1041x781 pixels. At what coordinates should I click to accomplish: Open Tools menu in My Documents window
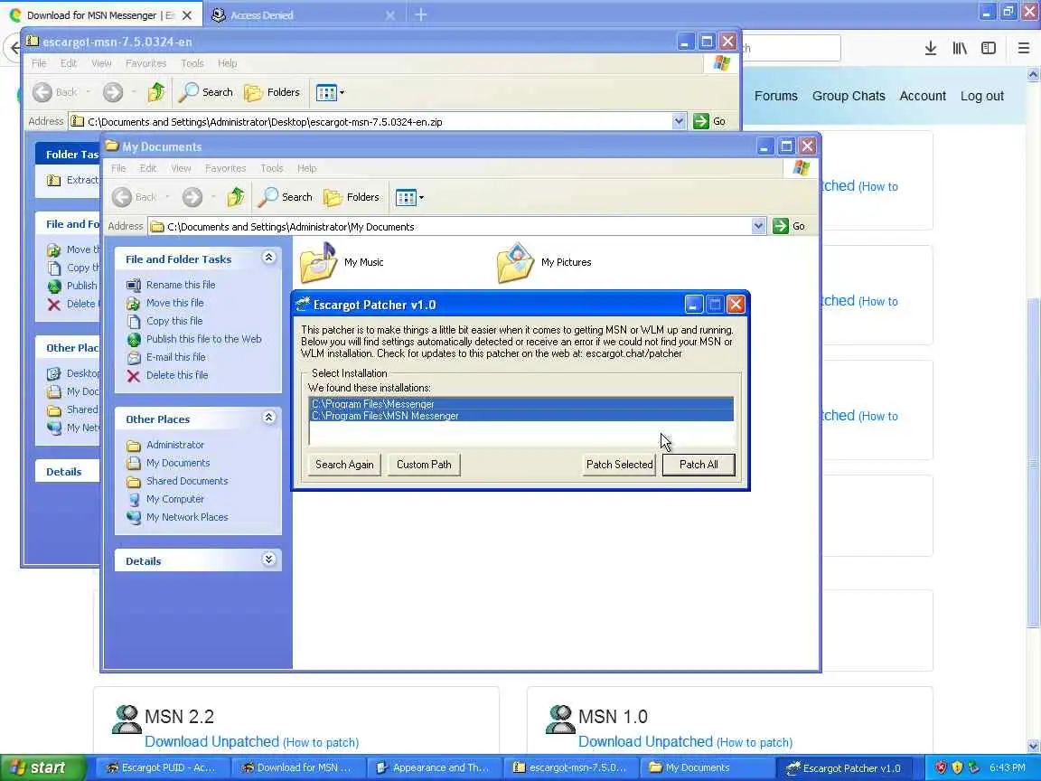(x=271, y=168)
